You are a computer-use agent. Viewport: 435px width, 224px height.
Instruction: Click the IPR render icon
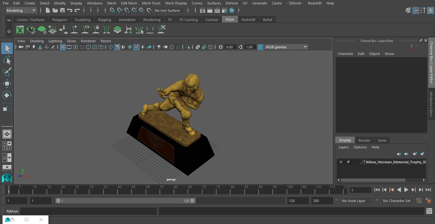217,10
